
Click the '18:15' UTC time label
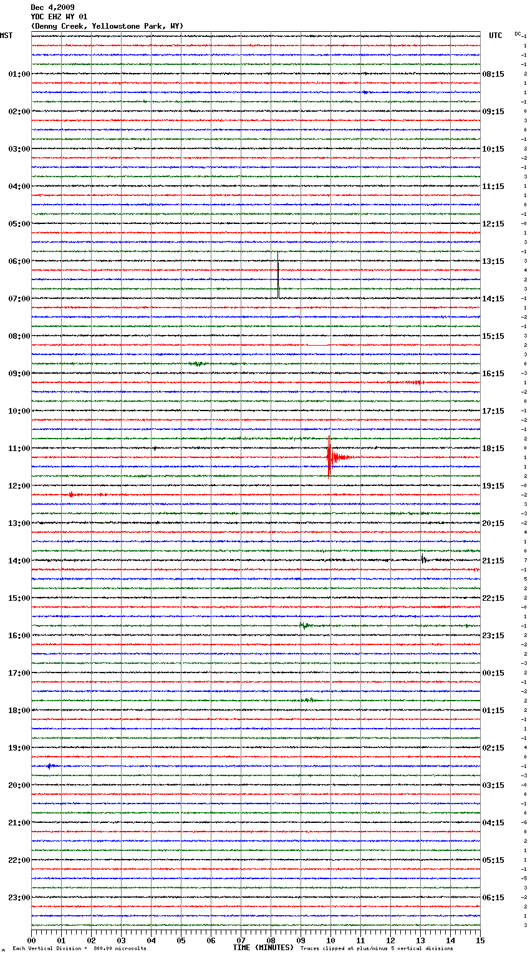(x=493, y=449)
